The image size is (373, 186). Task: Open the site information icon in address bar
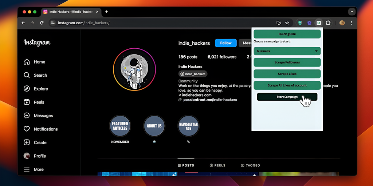pos(53,23)
